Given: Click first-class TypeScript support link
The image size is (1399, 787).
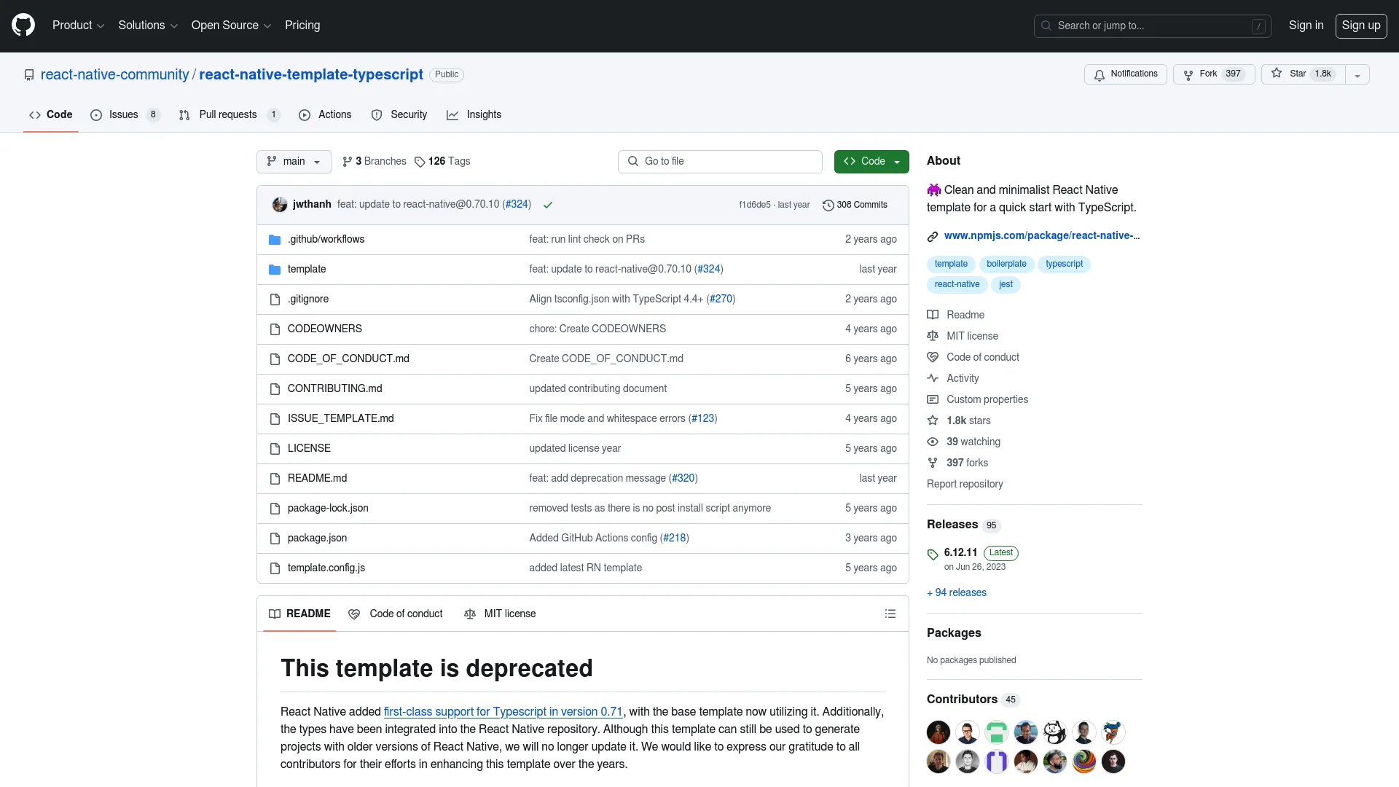Looking at the screenshot, I should [503, 711].
